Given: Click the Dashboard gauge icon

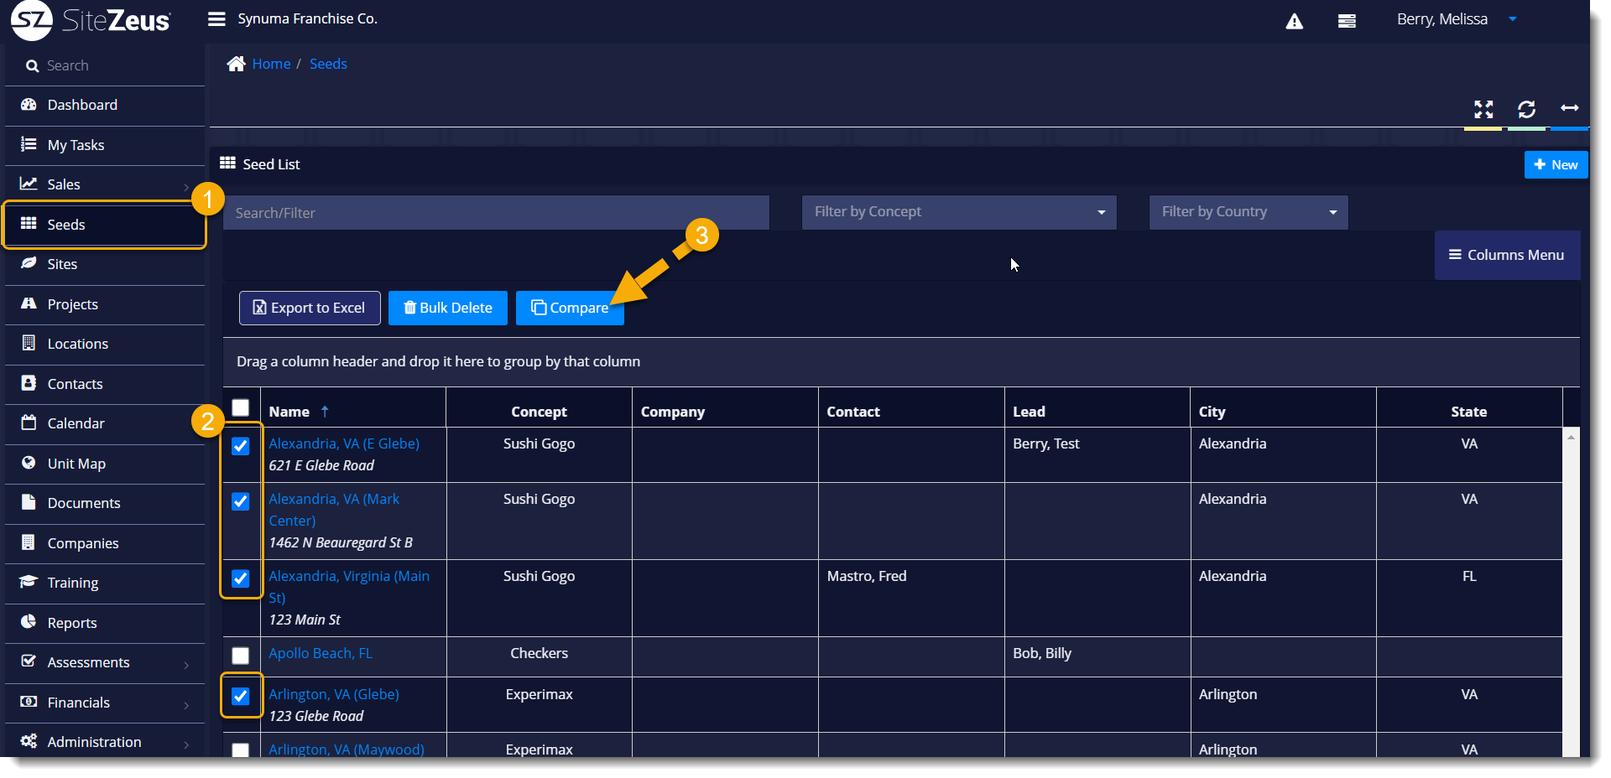Looking at the screenshot, I should [x=29, y=104].
